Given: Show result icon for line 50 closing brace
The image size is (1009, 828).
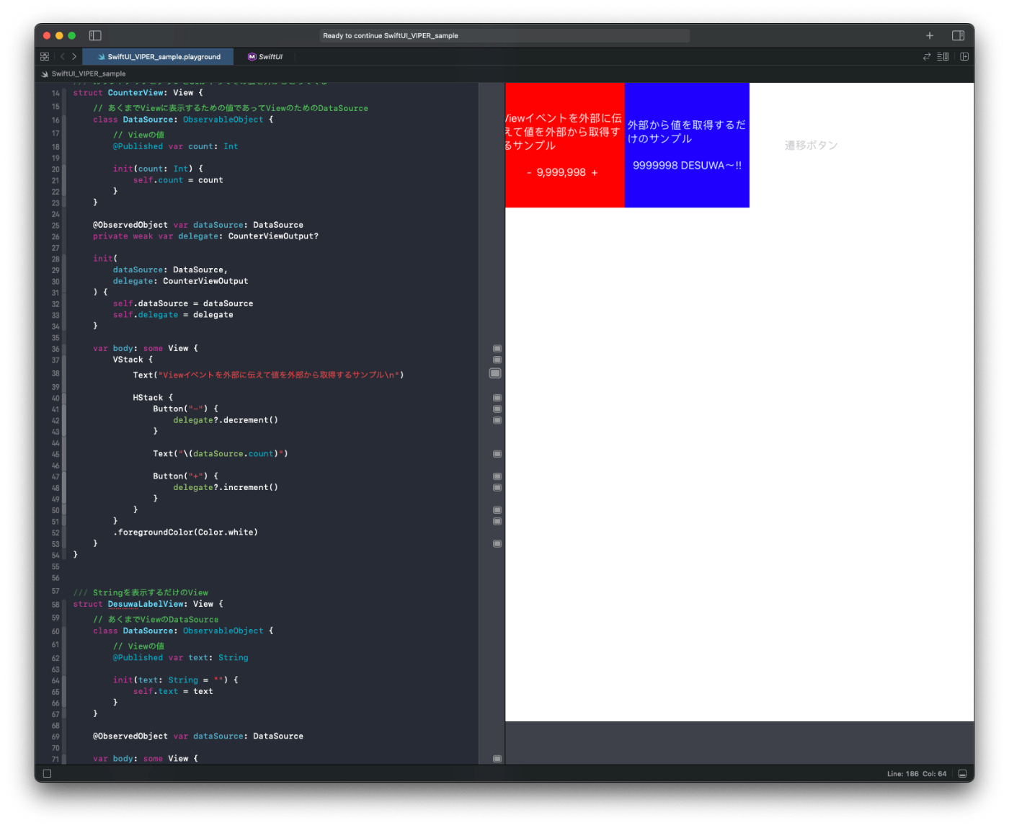Looking at the screenshot, I should pos(497,510).
